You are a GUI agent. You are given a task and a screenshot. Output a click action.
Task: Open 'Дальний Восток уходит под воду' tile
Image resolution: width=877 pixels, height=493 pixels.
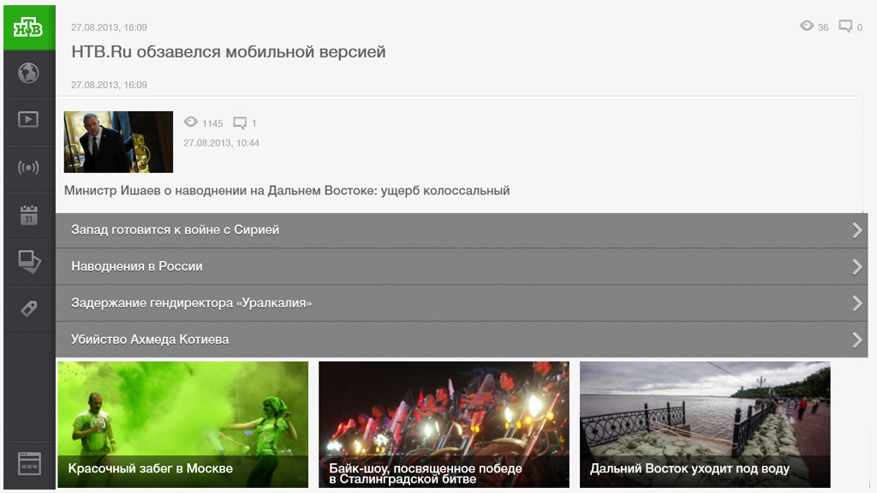tap(705, 424)
